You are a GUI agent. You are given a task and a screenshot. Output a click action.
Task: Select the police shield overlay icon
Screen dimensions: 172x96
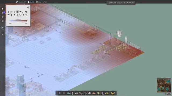click(x=26, y=12)
